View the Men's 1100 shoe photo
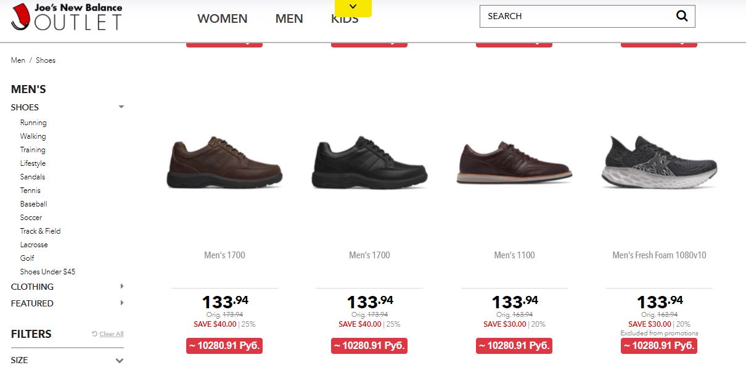746x373 pixels. click(x=514, y=163)
